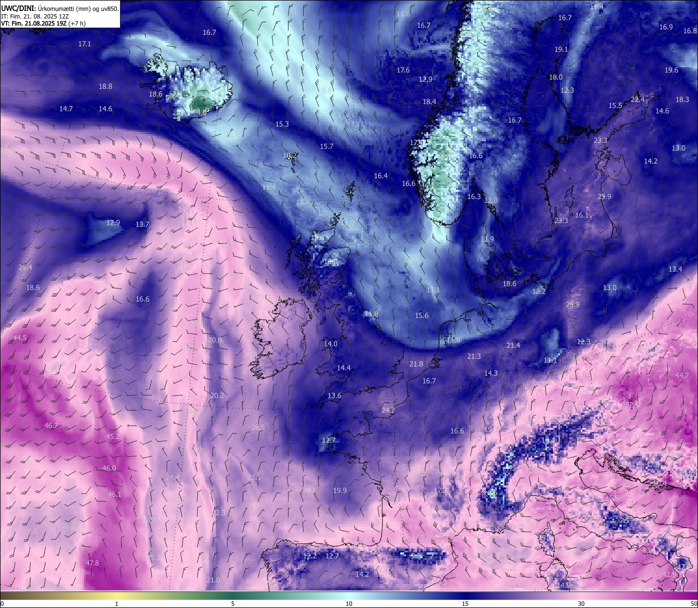Screen dimensions: 698x608
Task: Click the 44.5 map value
Action: tap(20, 338)
